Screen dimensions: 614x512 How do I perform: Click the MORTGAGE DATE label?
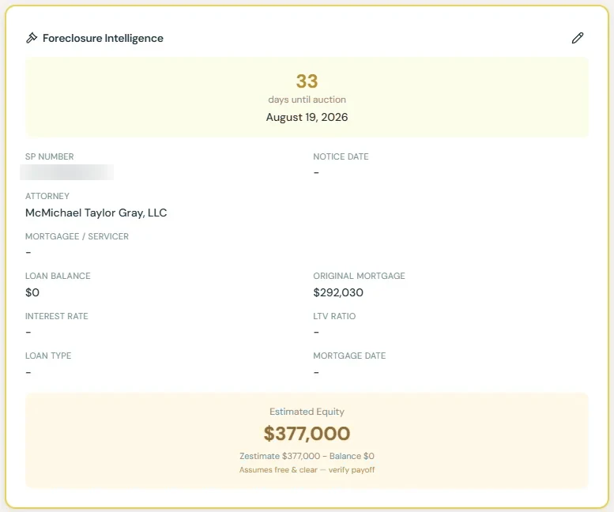(x=349, y=356)
